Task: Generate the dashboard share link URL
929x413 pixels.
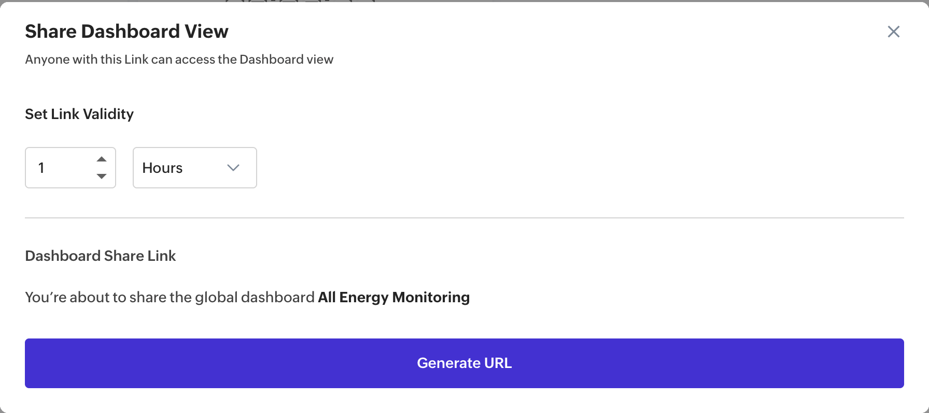Action: 464,363
